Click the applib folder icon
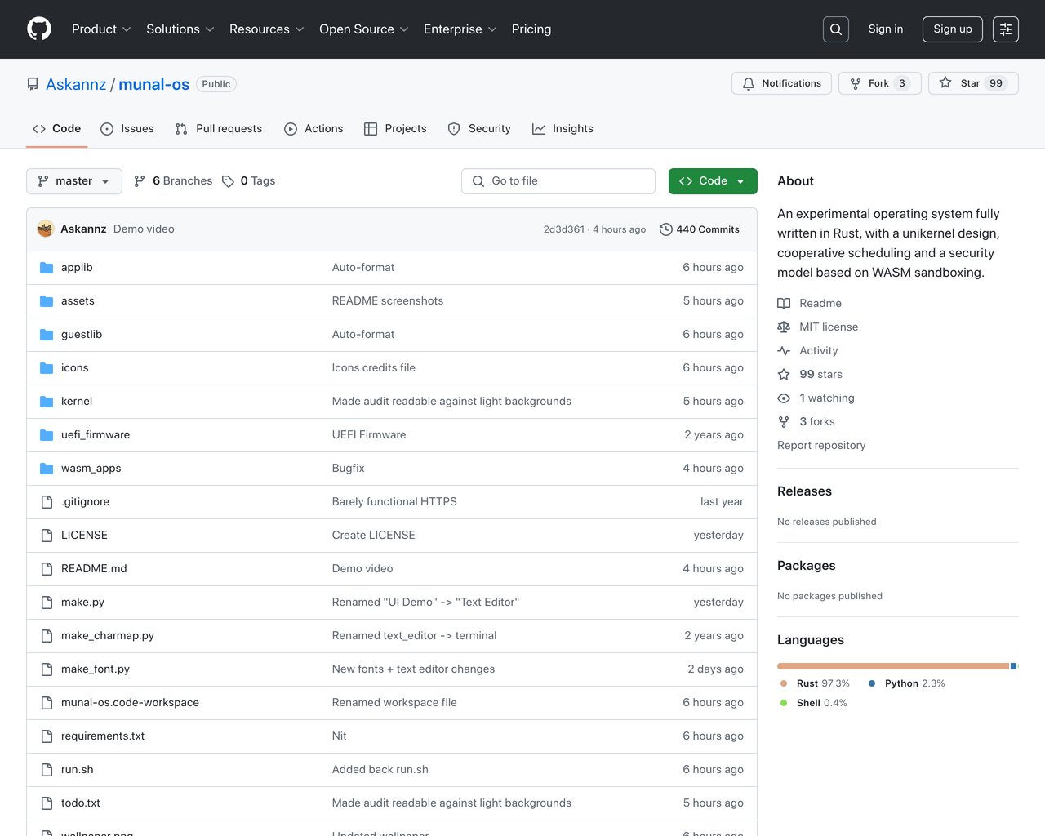The height and width of the screenshot is (836, 1045). (47, 268)
